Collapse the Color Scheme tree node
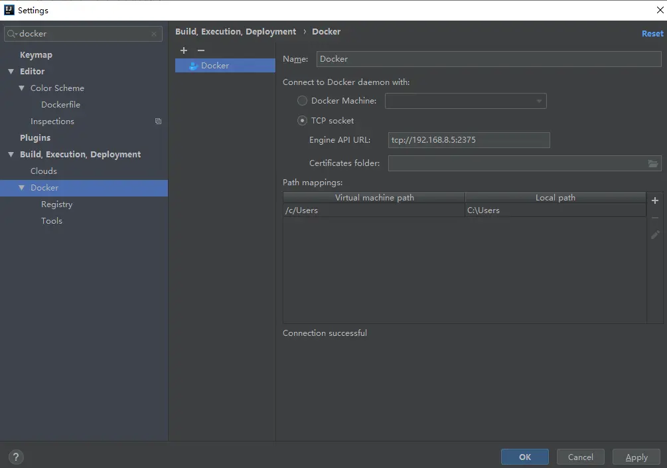667x468 pixels. pos(22,88)
